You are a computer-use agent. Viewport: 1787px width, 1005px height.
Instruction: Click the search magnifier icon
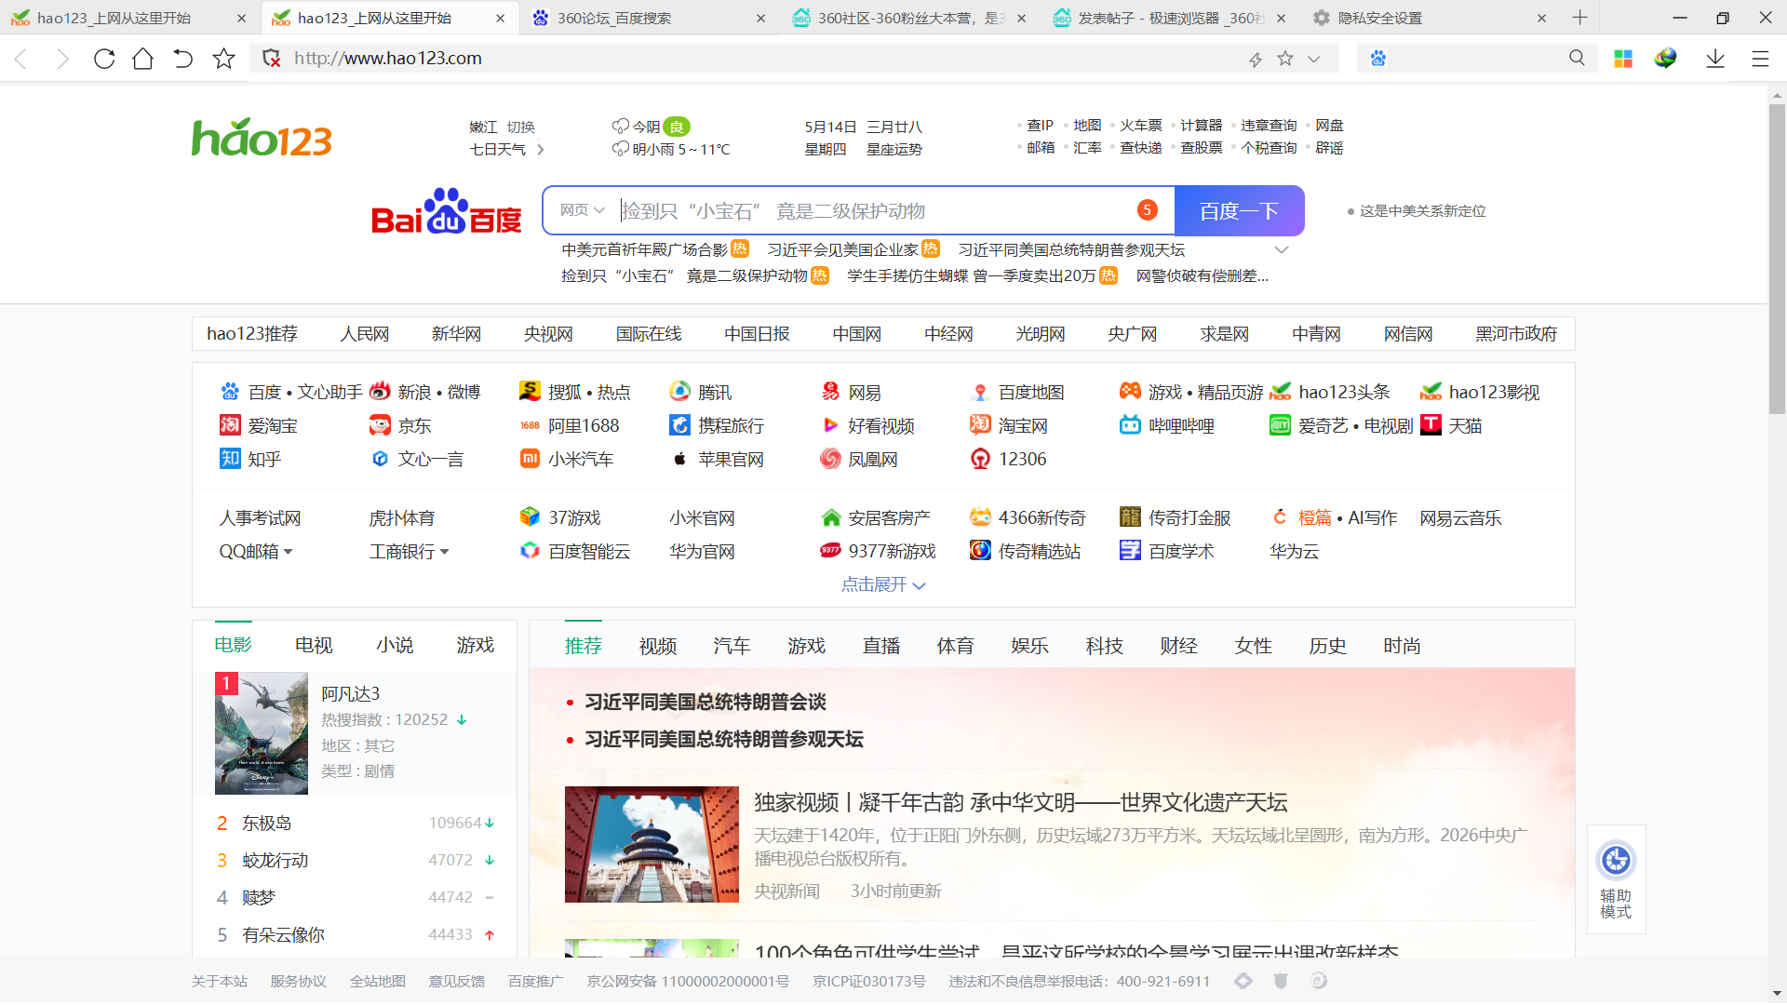pos(1577,58)
